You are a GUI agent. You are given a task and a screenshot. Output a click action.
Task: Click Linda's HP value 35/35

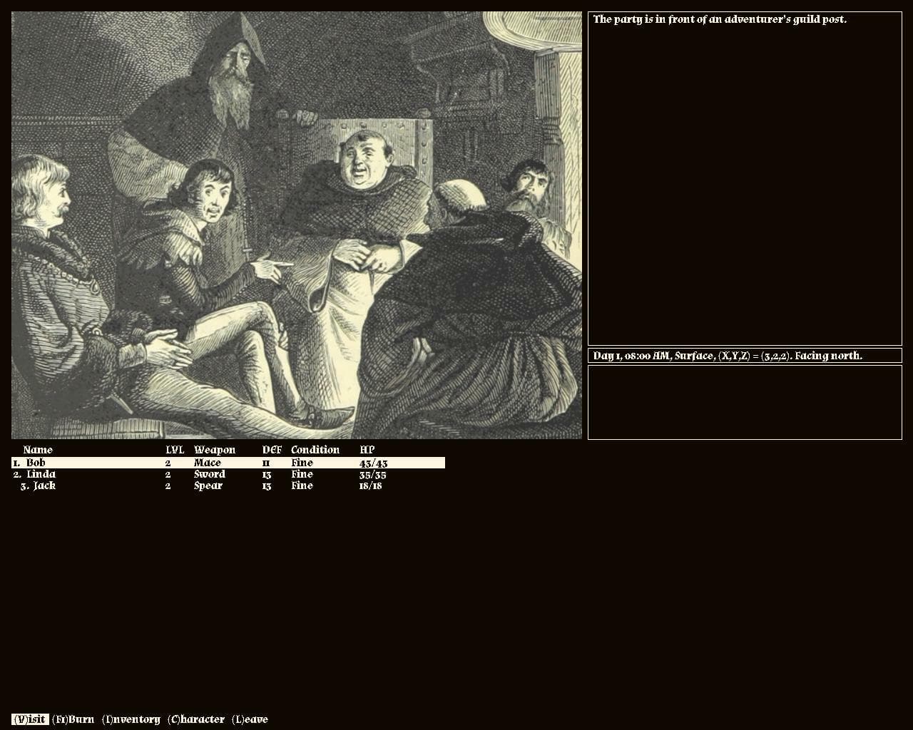click(373, 474)
